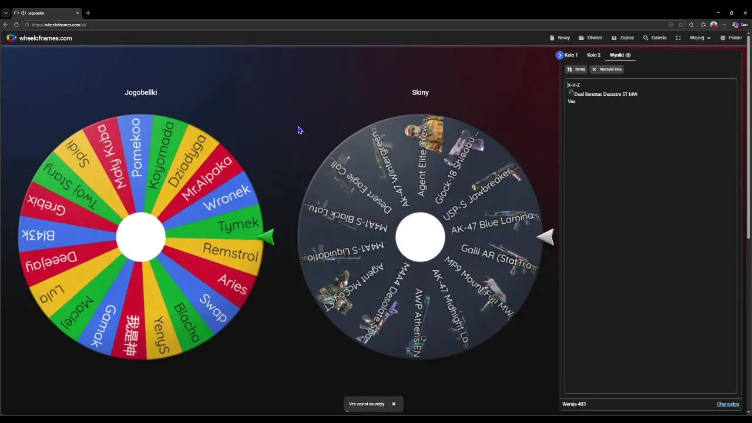
Task: Switch to the Koło 2 tab
Action: pos(593,55)
